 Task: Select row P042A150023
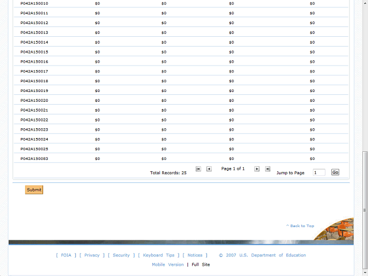click(x=181, y=129)
